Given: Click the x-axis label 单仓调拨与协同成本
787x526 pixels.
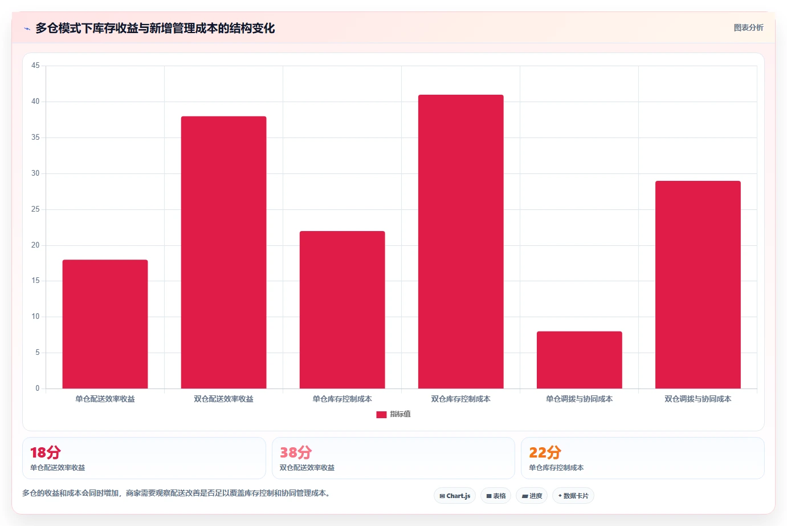Looking at the screenshot, I should [x=579, y=399].
